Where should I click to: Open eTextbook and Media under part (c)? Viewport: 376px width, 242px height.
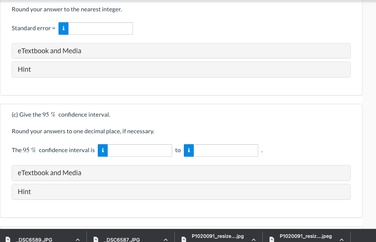(x=181, y=173)
